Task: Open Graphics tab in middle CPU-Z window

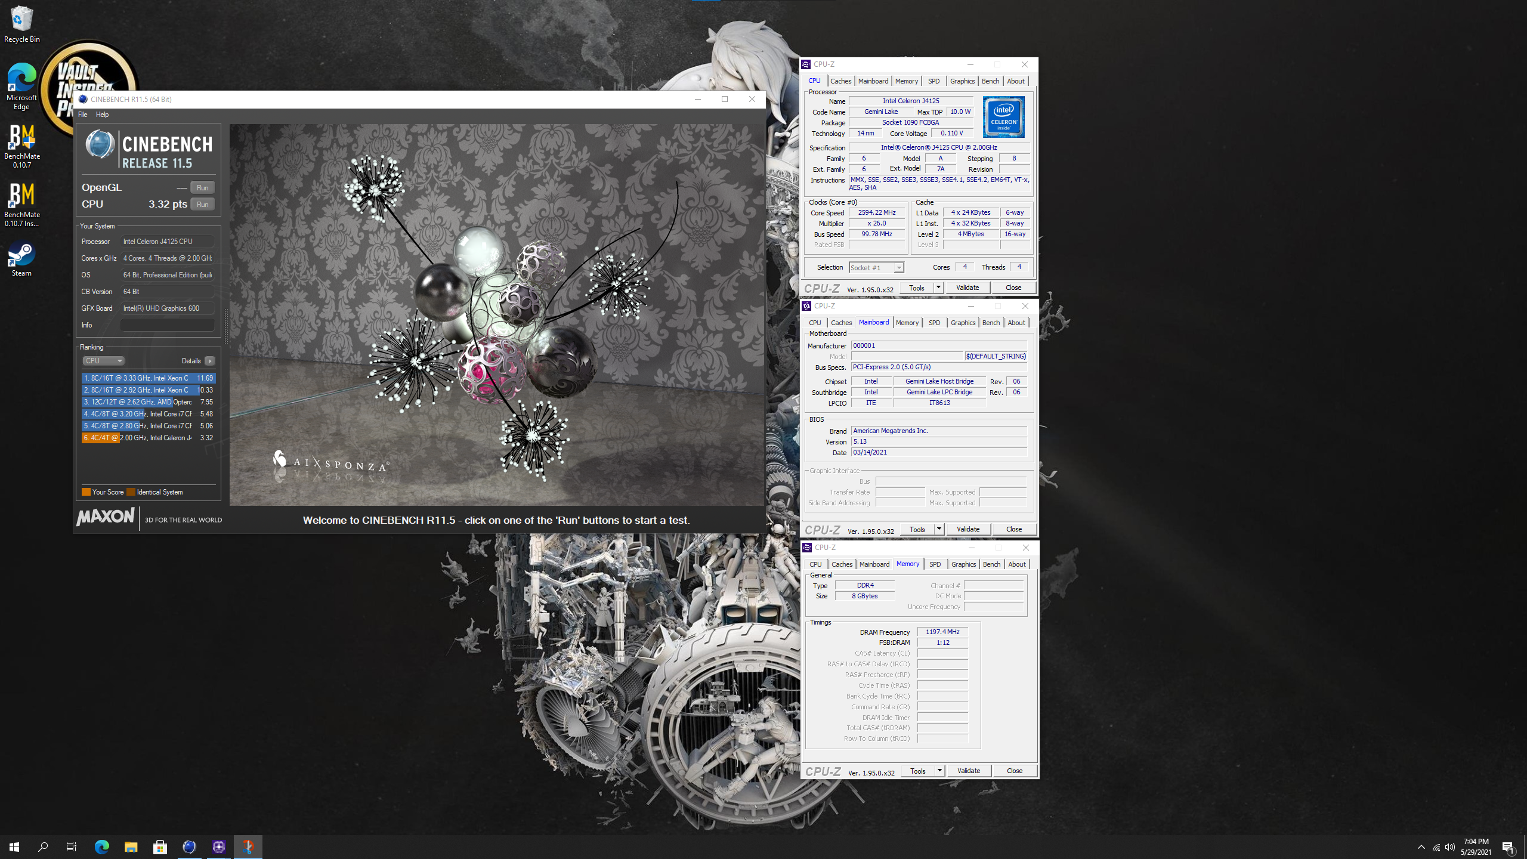Action: (x=963, y=323)
